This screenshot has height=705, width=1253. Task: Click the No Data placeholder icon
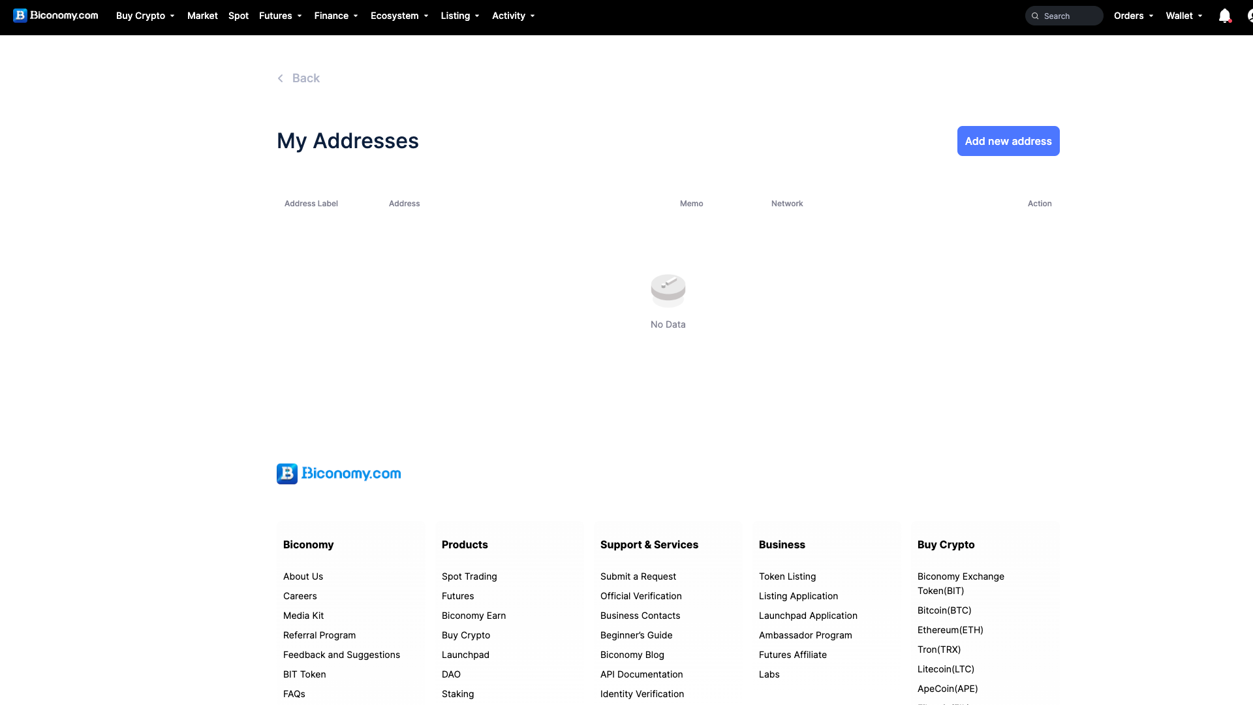(x=668, y=290)
